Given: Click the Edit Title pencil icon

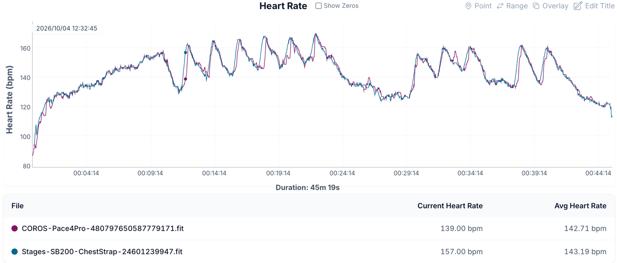Looking at the screenshot, I should (578, 6).
